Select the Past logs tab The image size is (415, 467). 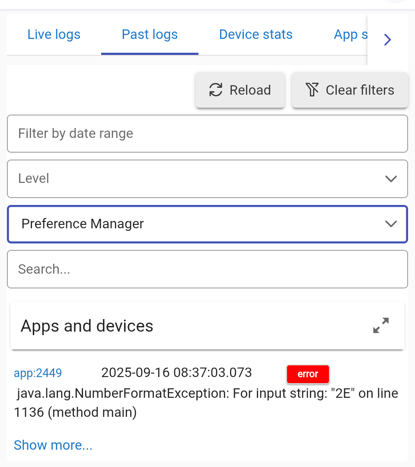[x=150, y=35]
